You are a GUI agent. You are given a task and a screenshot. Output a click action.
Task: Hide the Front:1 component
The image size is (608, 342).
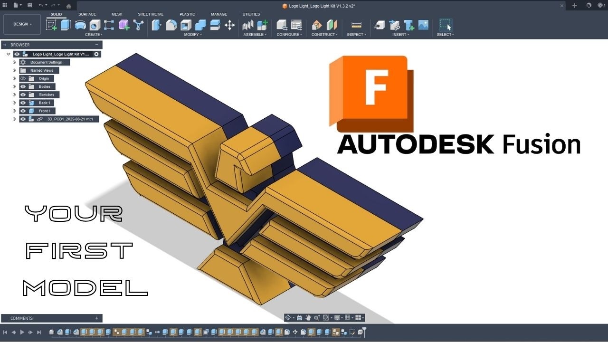coord(23,111)
